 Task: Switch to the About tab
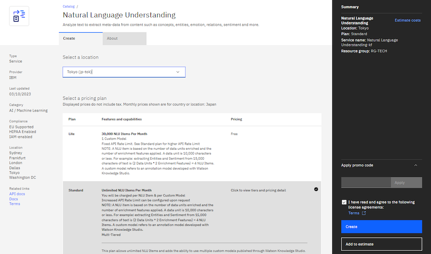(x=125, y=38)
